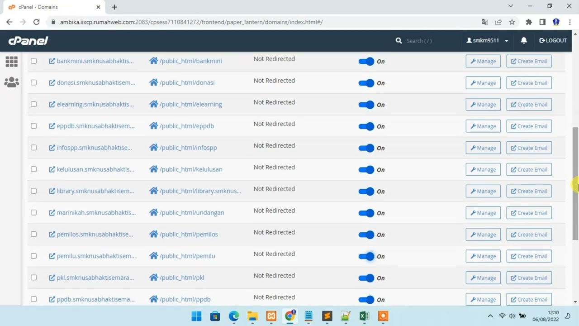Viewport: 579px width, 326px height.
Task: Open the /public_html/library.smknus... root link
Action: pyautogui.click(x=200, y=191)
